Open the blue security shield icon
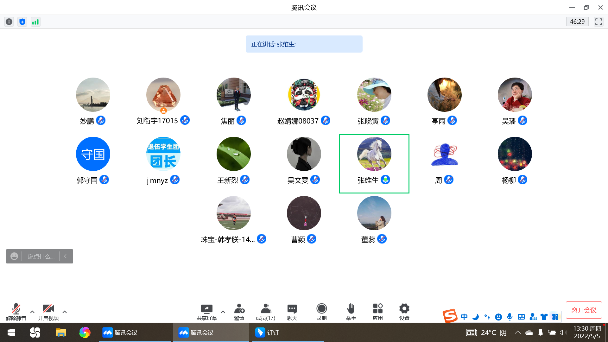 pos(22,22)
